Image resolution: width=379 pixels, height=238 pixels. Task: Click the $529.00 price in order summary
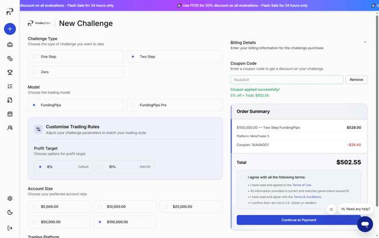point(354,128)
